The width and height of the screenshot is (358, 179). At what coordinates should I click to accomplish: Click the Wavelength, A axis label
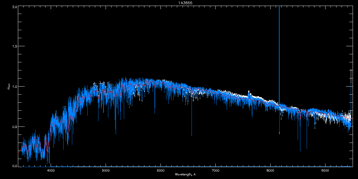coord(185,174)
